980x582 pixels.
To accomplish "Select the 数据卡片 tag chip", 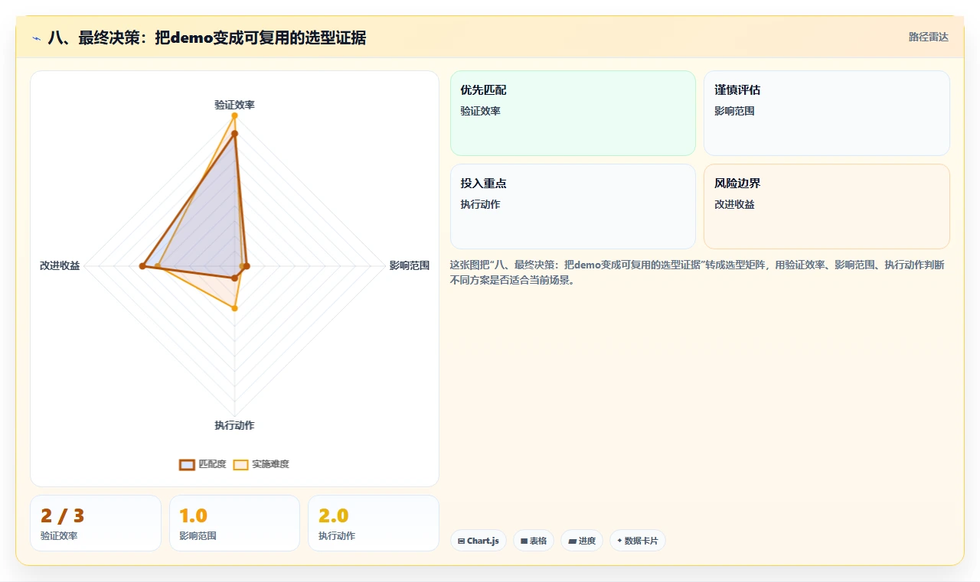I will coord(638,541).
